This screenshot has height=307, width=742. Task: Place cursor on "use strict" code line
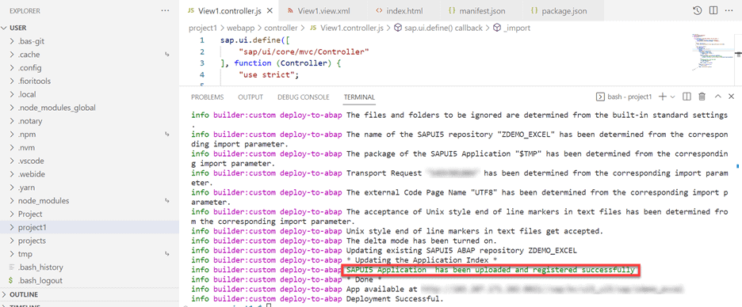[x=270, y=74]
